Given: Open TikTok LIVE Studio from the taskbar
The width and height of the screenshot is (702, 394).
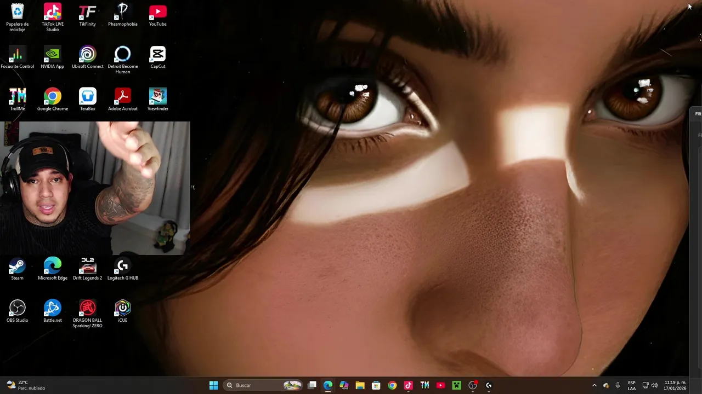Looking at the screenshot, I should pos(408,385).
